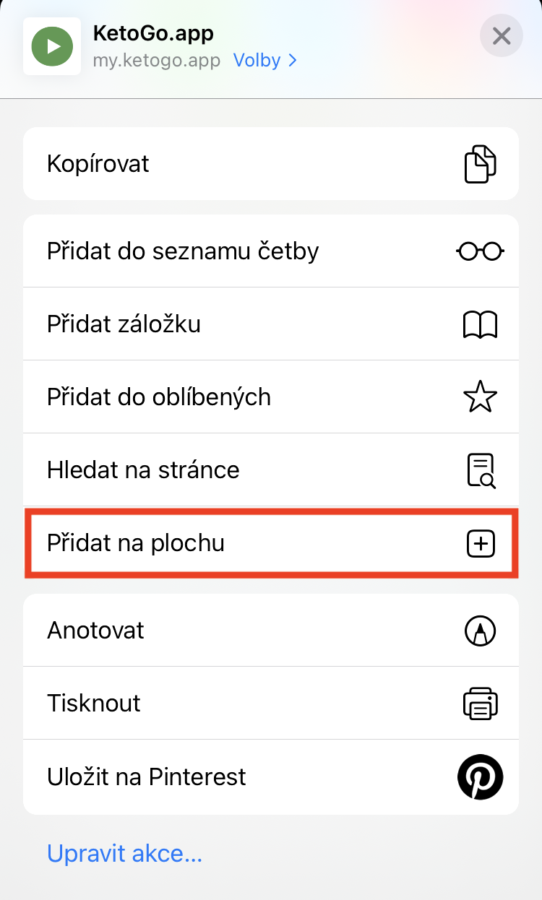Choose Přidat do seznamu četby

(x=183, y=251)
